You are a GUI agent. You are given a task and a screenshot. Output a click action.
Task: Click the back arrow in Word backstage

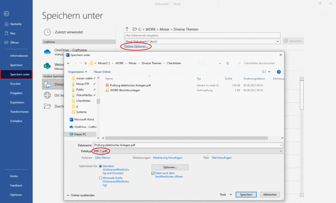(6, 14)
